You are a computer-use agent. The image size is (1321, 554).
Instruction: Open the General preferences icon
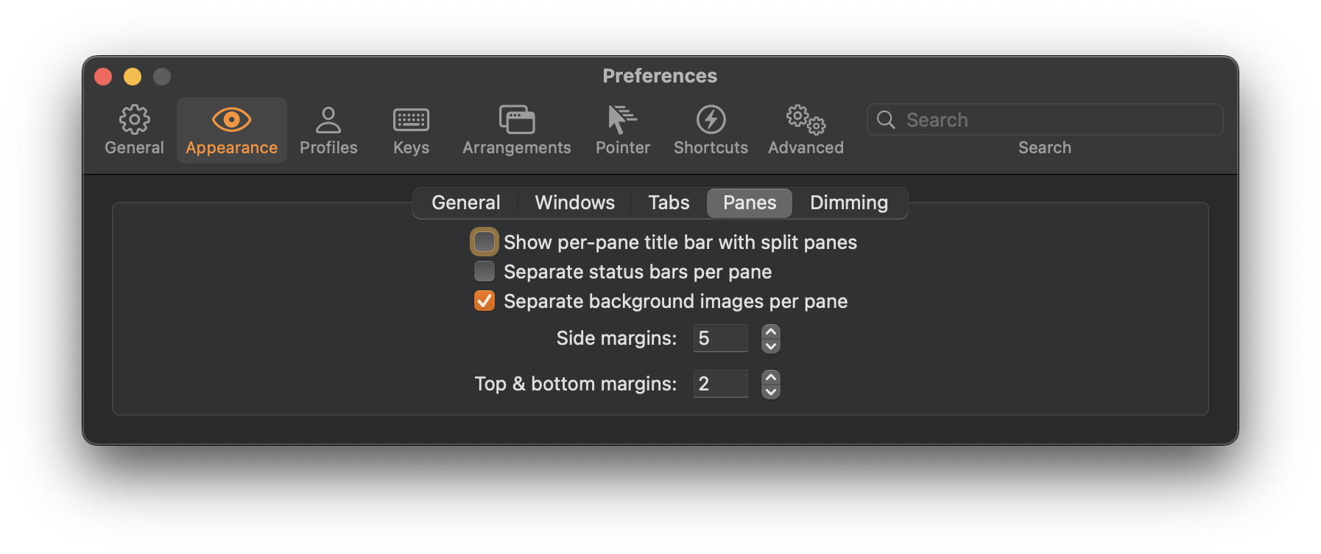pos(133,130)
